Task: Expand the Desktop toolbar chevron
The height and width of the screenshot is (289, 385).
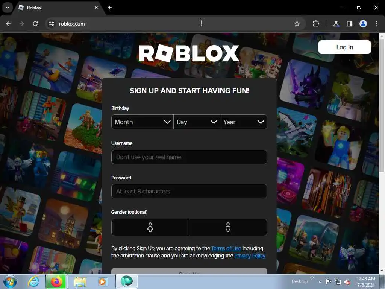Action: [312, 278]
